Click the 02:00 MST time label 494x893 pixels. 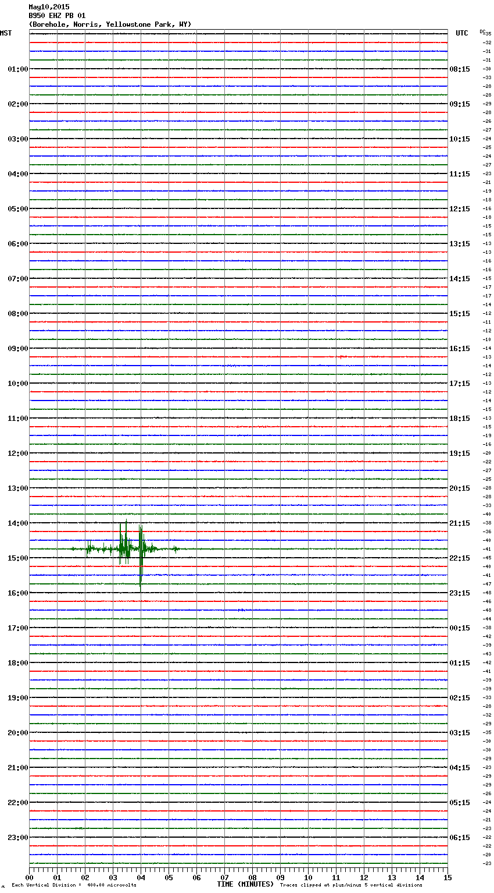[x=17, y=104]
